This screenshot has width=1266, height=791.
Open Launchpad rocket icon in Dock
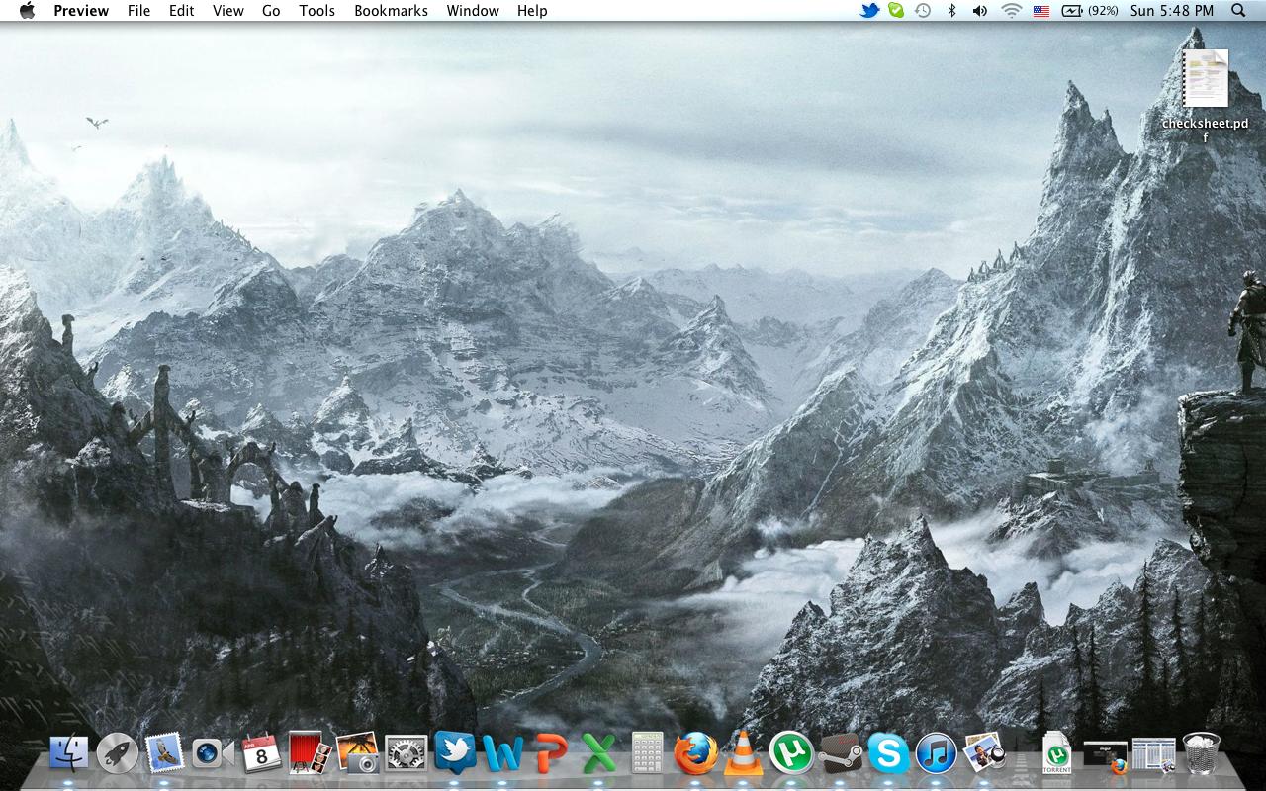tap(118, 753)
